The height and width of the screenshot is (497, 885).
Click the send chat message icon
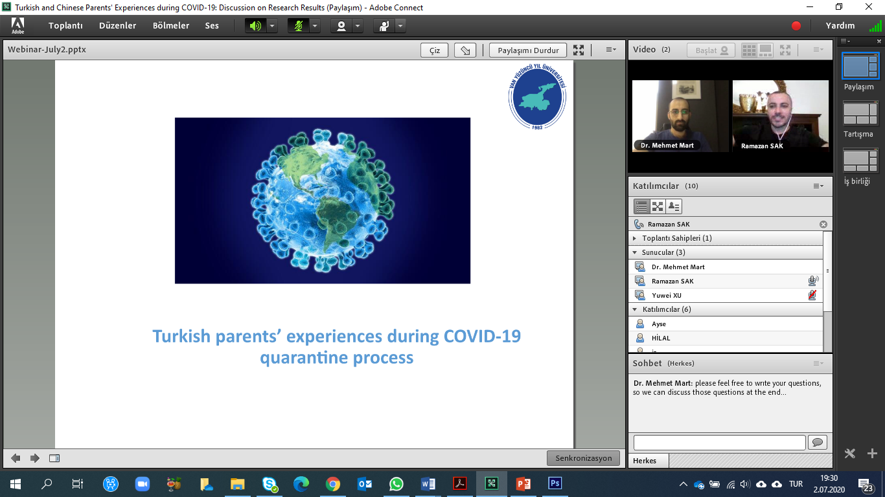click(x=817, y=442)
